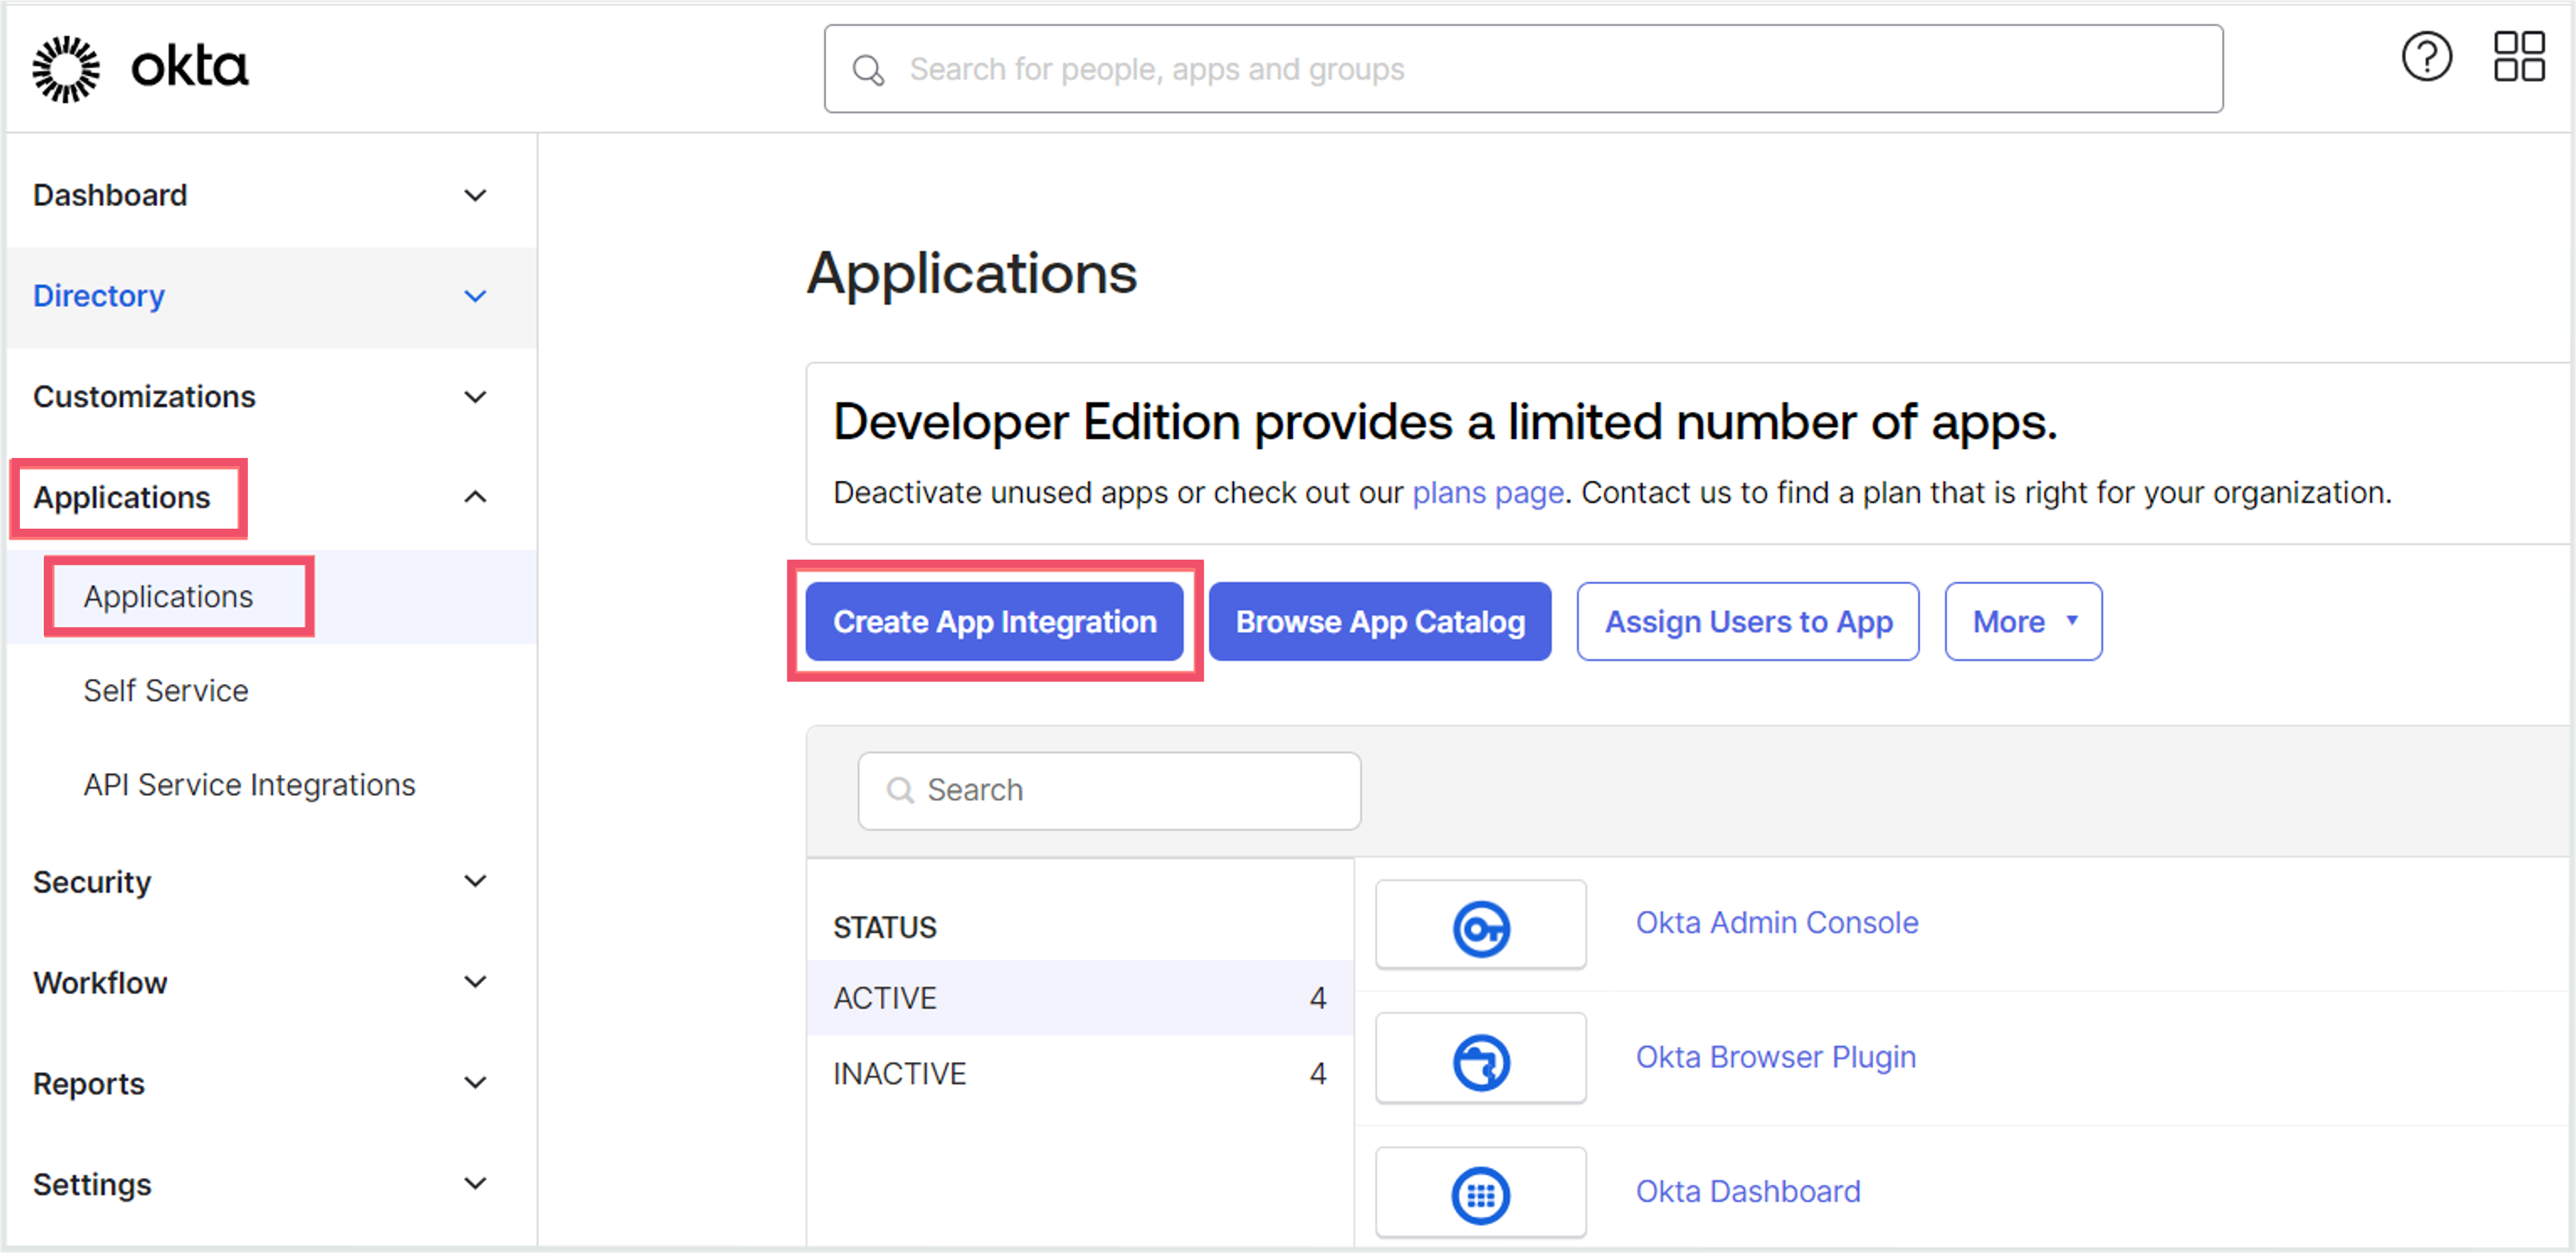Open API Service Integrations submenu item
2576x1253 pixels.
coord(249,785)
